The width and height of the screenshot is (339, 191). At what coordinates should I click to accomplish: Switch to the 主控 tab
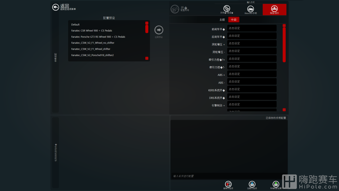click(222, 20)
